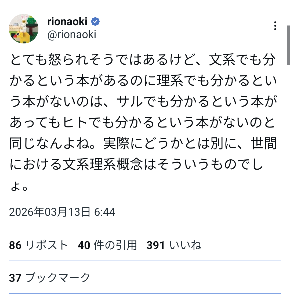The width and height of the screenshot is (290, 296).
Task: Open the three-dot more options menu
Action: point(275,26)
